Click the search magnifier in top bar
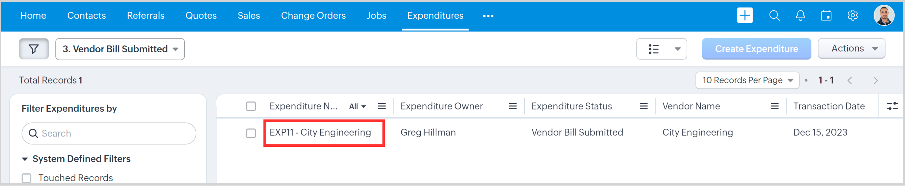The height and width of the screenshot is (186, 905). pyautogui.click(x=774, y=15)
